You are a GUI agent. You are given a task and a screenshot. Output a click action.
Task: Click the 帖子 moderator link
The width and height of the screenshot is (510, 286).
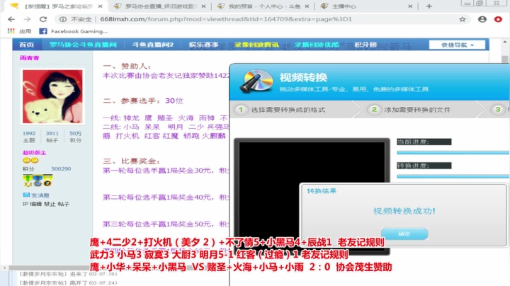(64, 204)
